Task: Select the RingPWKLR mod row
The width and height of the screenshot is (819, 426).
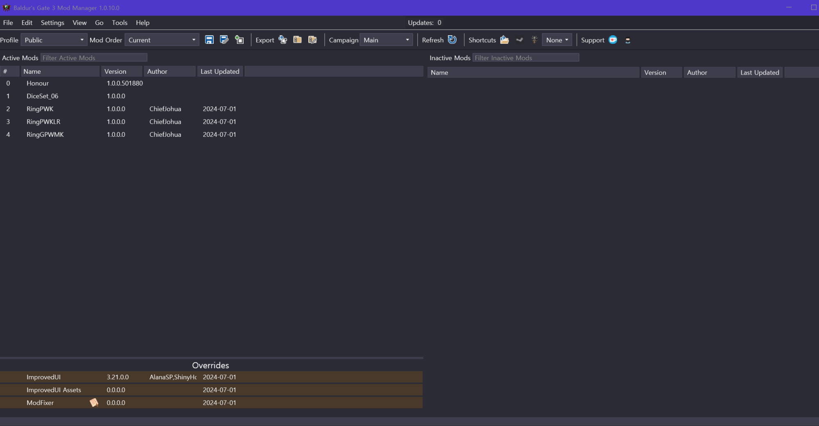Action: pyautogui.click(x=211, y=122)
